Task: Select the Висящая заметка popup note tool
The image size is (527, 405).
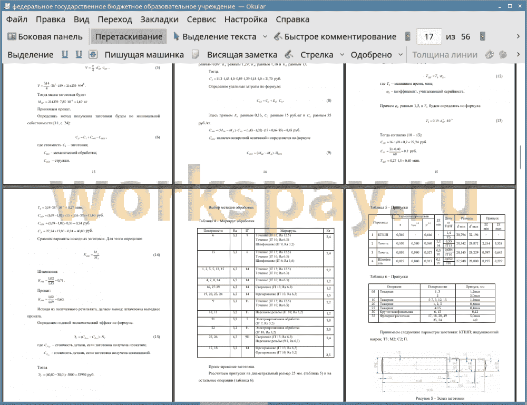Action: 242,55
